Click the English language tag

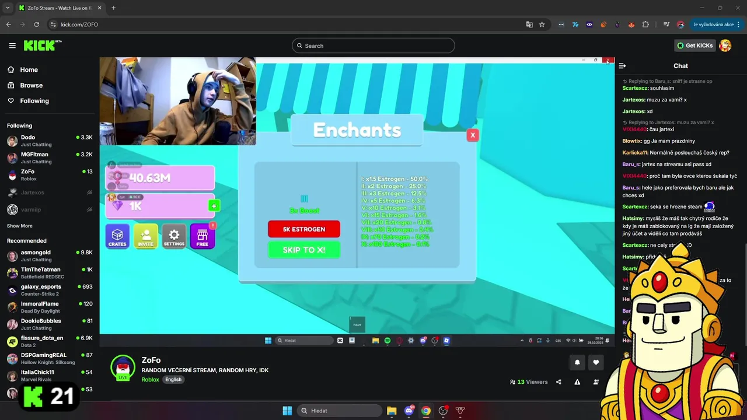tap(173, 379)
